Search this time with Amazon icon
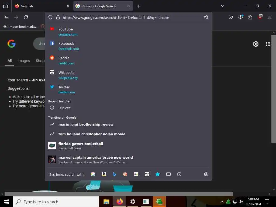Viewport: 276px width, 207px height. (x=104, y=174)
